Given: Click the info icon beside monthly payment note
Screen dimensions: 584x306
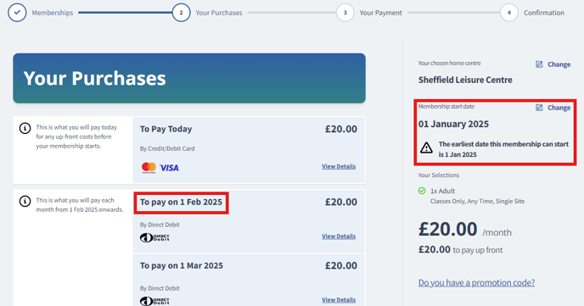Looking at the screenshot, I should tap(25, 202).
